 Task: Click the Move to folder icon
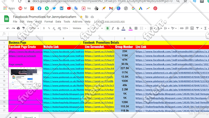pyautogui.click(x=87, y=17)
